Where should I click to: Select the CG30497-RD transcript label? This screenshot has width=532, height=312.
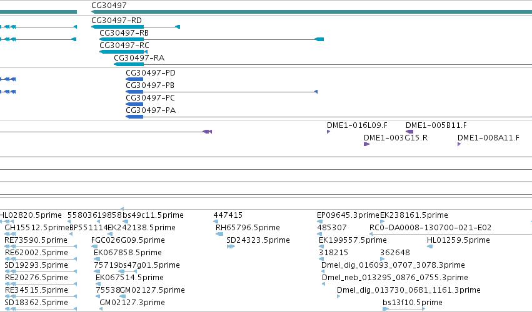point(116,21)
